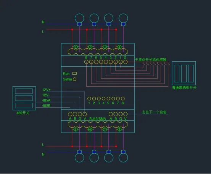211x174 pixels.
Task: Click the RJ45/SMA label
Action: [x=98, y=119]
